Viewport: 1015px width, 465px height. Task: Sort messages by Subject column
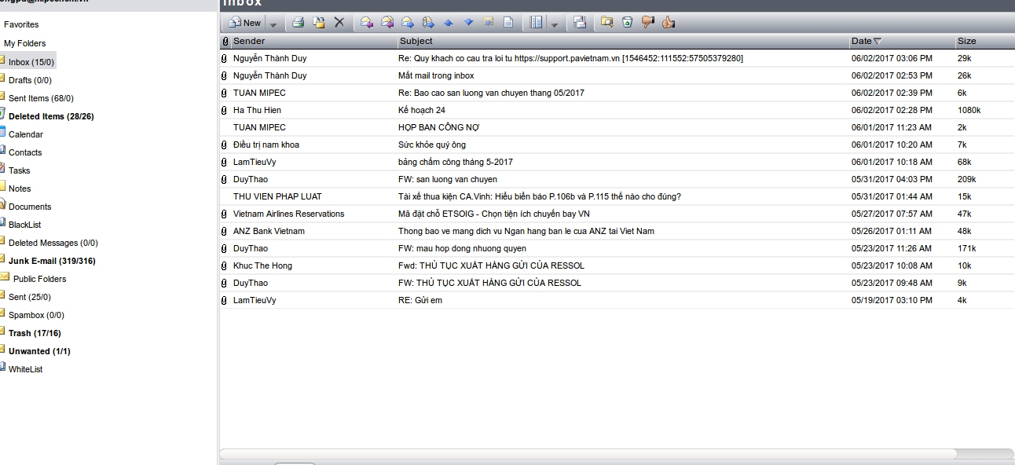point(623,41)
